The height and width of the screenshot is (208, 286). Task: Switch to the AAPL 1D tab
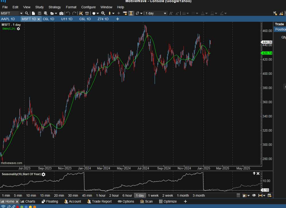click(8, 19)
